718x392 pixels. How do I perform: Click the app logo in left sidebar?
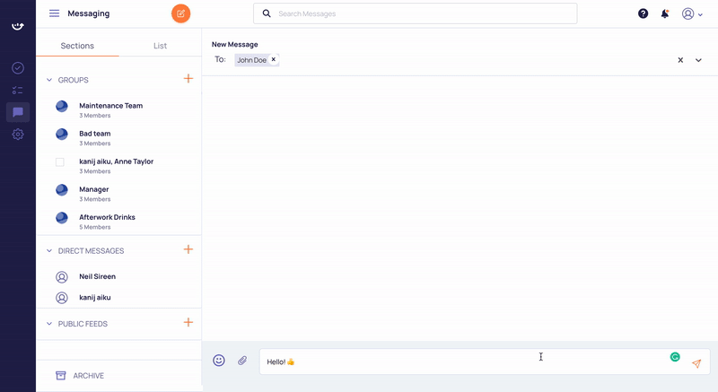[x=18, y=26]
